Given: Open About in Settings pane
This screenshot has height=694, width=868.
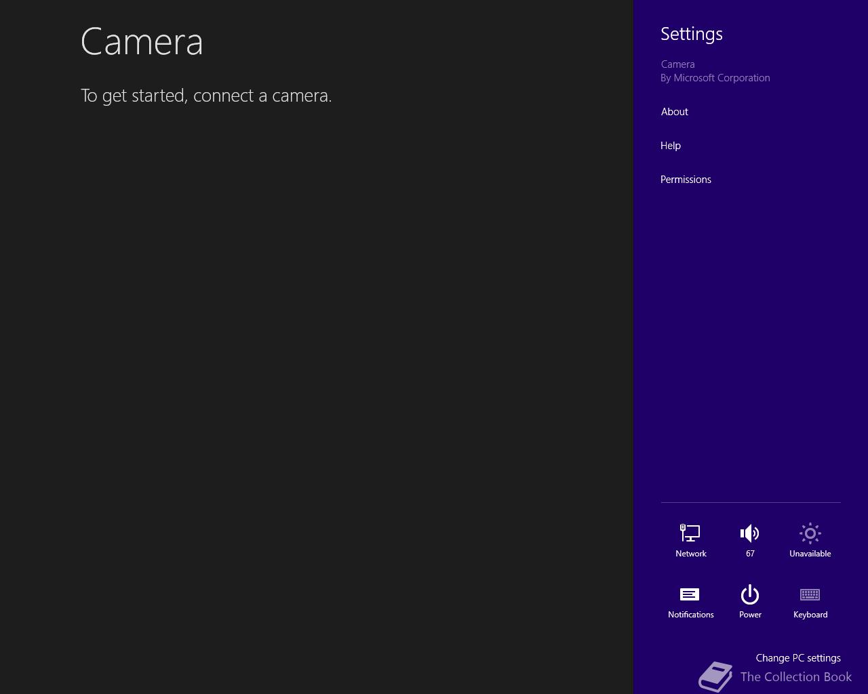Looking at the screenshot, I should (x=675, y=112).
